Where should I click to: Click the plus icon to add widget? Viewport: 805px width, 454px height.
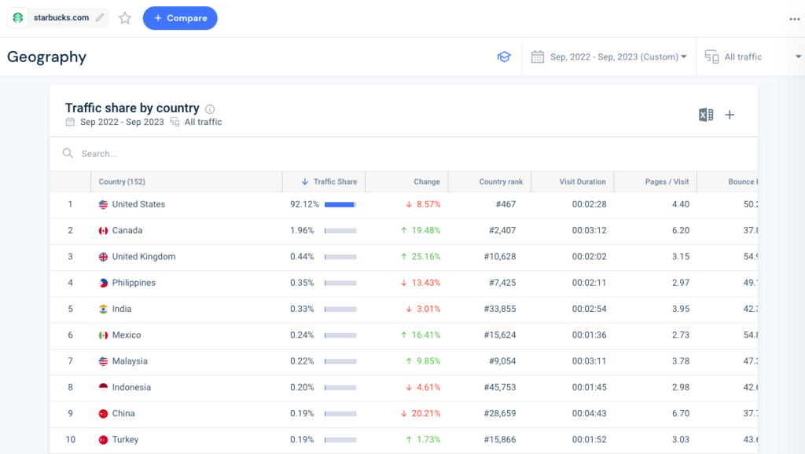730,115
